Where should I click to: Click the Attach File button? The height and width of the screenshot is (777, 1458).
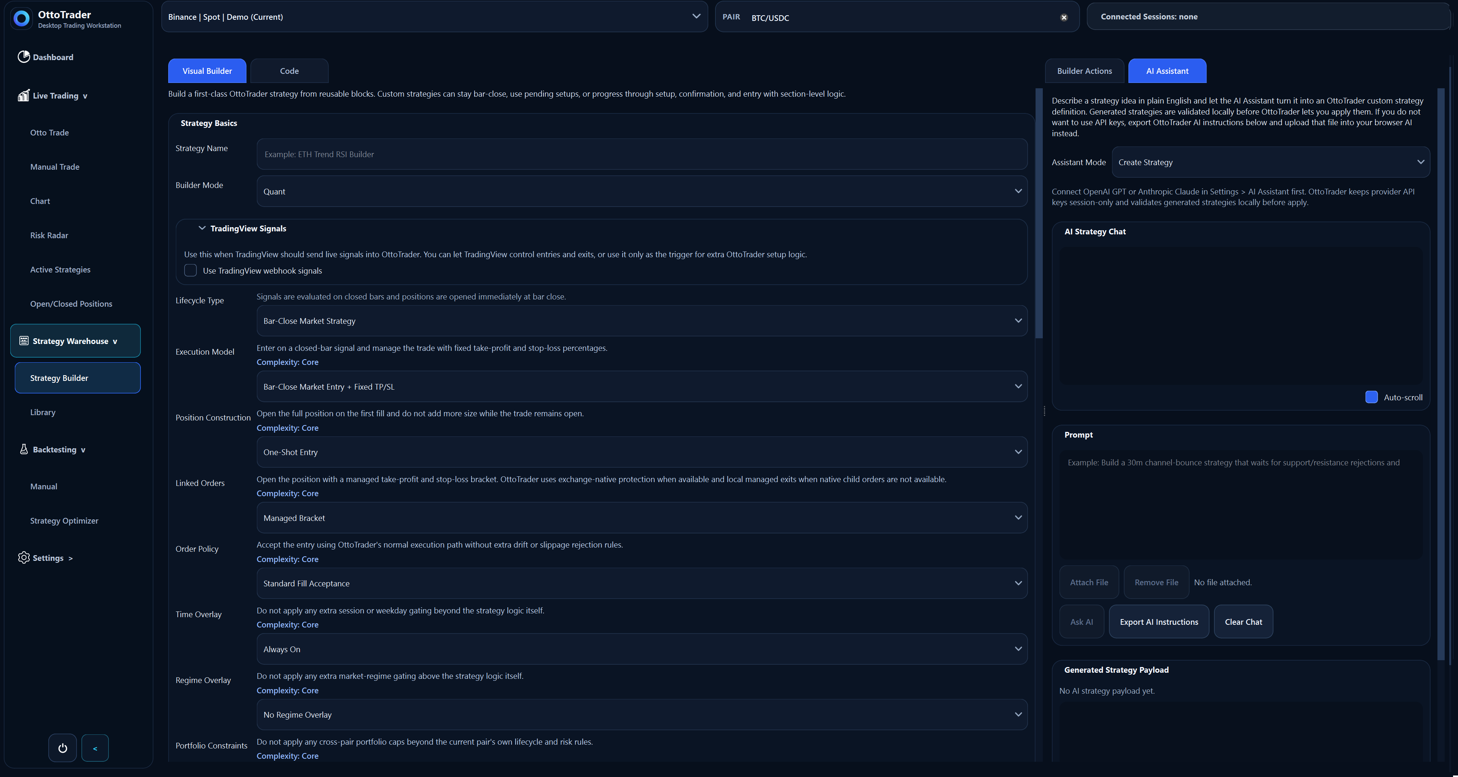tap(1089, 582)
